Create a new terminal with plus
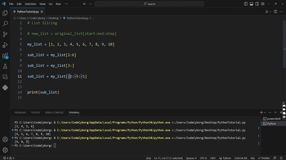 [x=261, y=112]
